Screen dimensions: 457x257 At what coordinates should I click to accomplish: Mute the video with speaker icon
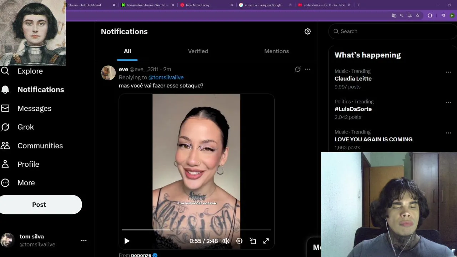(x=226, y=241)
